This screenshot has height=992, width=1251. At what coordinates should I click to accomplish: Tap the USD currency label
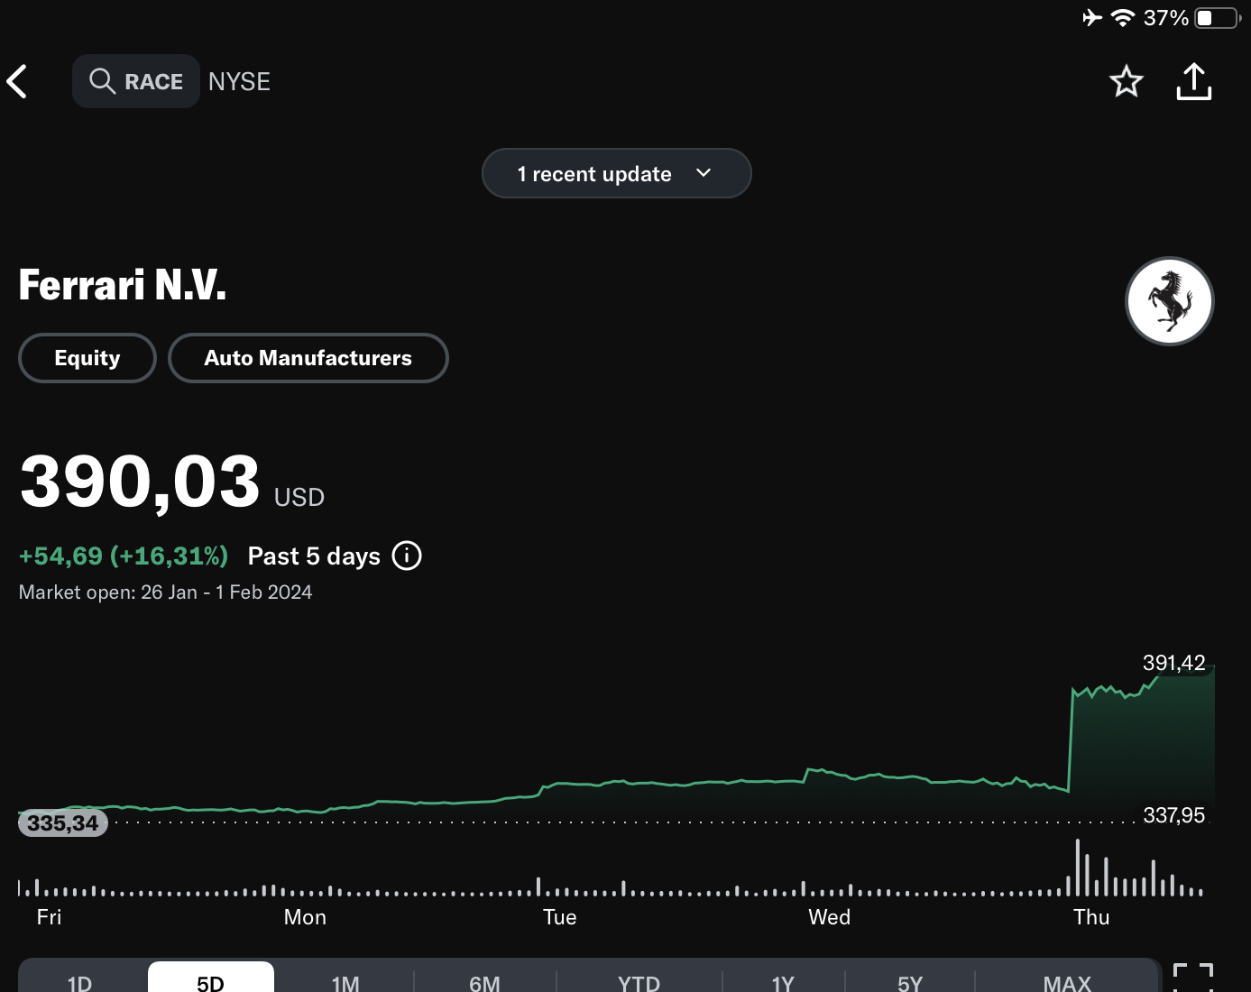point(299,497)
